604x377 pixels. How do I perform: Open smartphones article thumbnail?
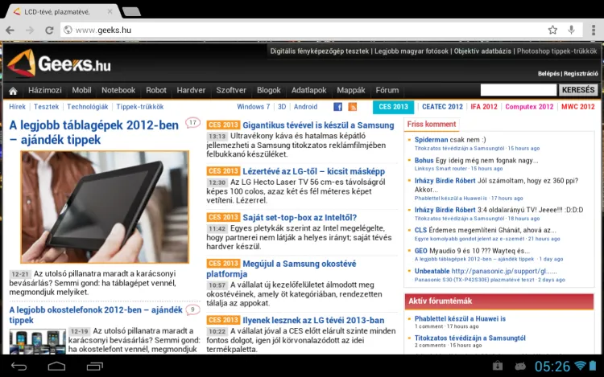(x=37, y=342)
